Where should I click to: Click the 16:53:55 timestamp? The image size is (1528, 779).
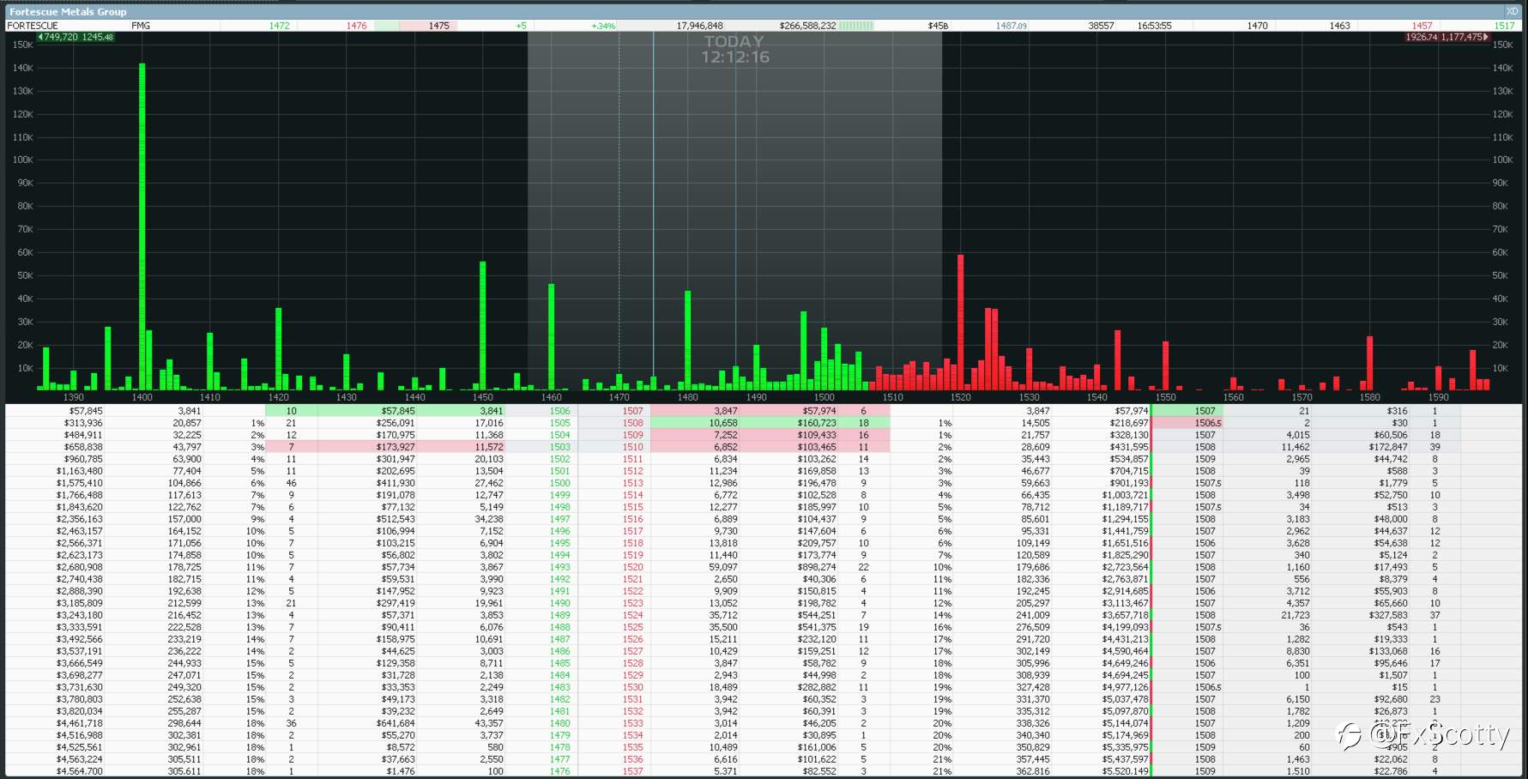[x=1154, y=26]
